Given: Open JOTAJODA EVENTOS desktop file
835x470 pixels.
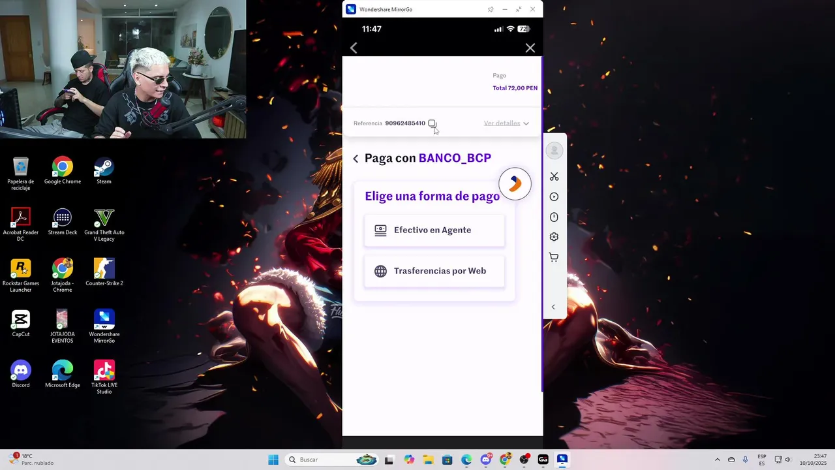Looking at the screenshot, I should (x=63, y=326).
